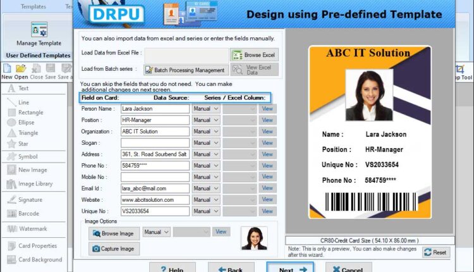The height and width of the screenshot is (272, 474).
Task: Switch to the Templates ribbon tab
Action: [33, 7]
